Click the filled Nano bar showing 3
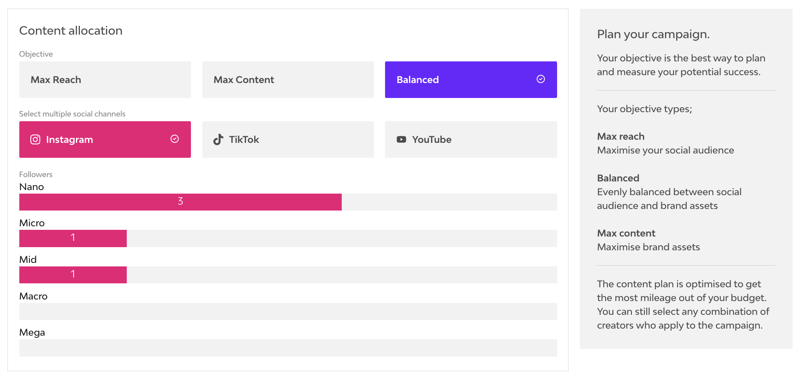 [x=180, y=202]
